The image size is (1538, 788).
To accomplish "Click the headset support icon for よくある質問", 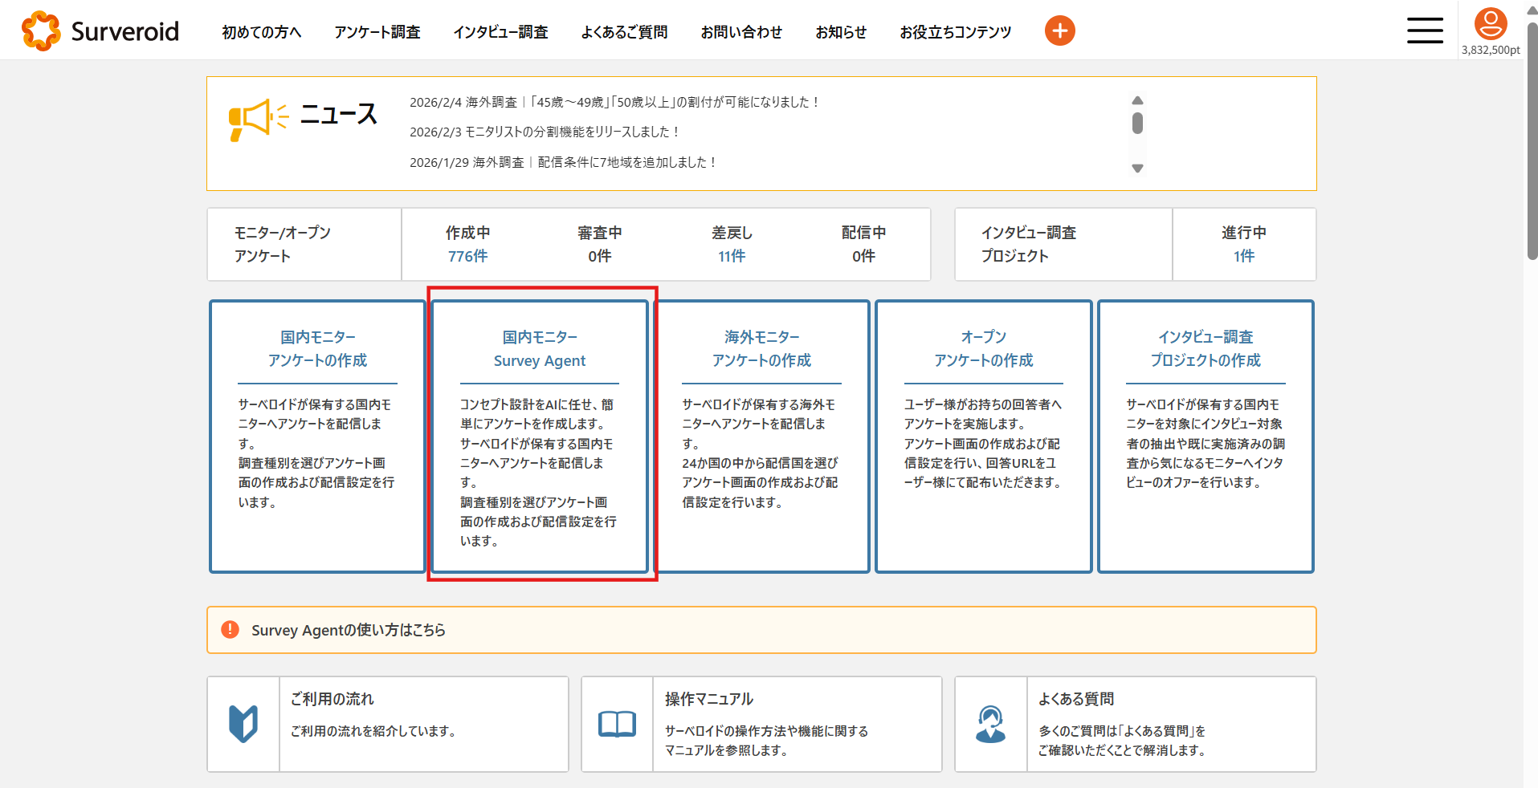I will [x=990, y=724].
